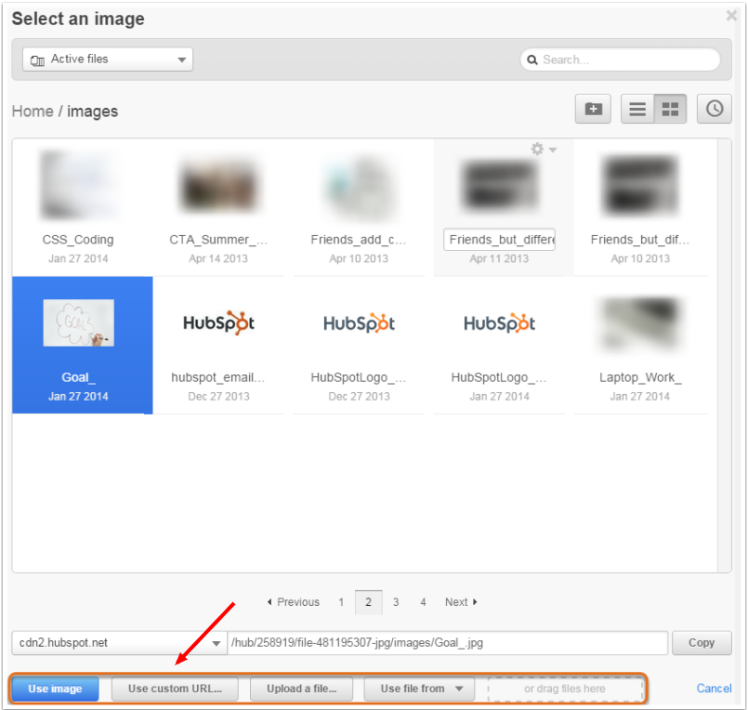Open gear menu on Friends_but_differe file
This screenshot has height=710, width=748.
(544, 150)
